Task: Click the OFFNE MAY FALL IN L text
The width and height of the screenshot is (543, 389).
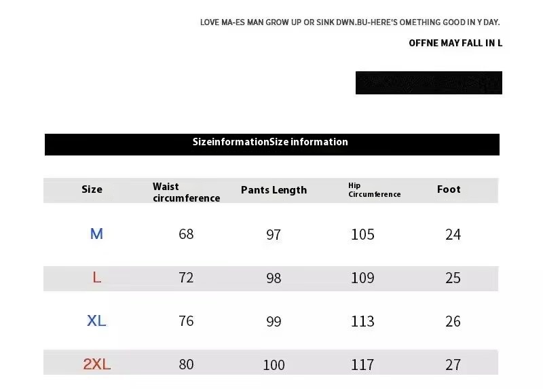Action: coord(455,43)
